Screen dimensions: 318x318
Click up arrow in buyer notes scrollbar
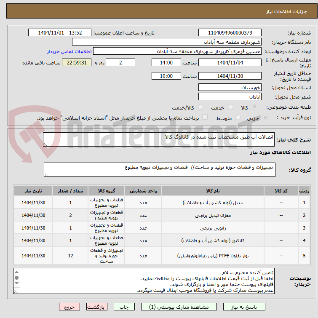(16, 272)
